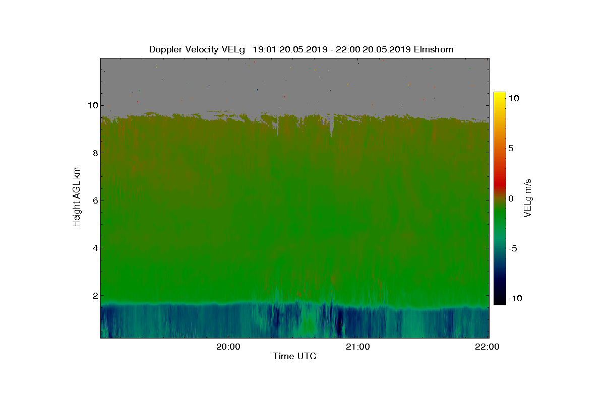Viewport: 605px width, 403px height.
Task: Click the "20:00" time tick label
Action: [229, 347]
